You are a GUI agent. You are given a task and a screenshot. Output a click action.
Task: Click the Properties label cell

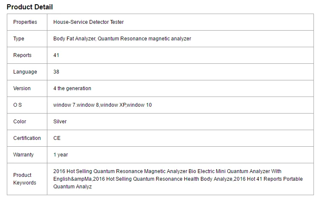pyautogui.click(x=25, y=22)
